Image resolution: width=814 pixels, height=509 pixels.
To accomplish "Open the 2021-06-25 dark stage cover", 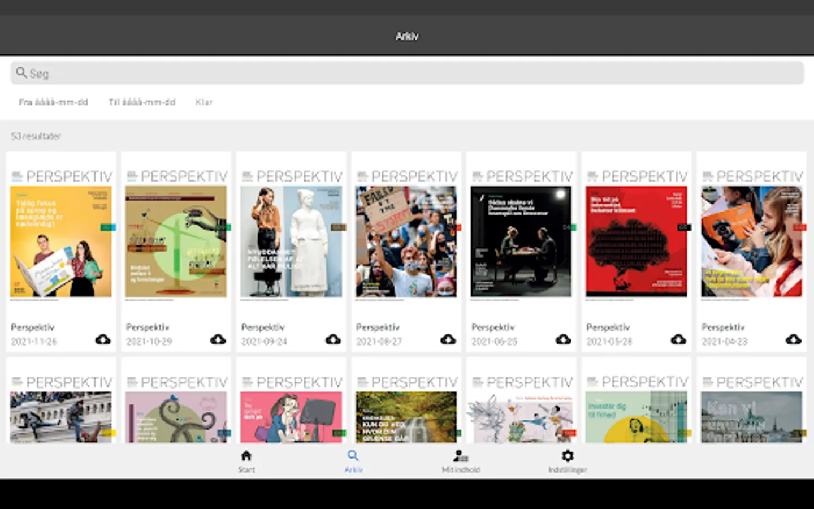I will coord(521,241).
